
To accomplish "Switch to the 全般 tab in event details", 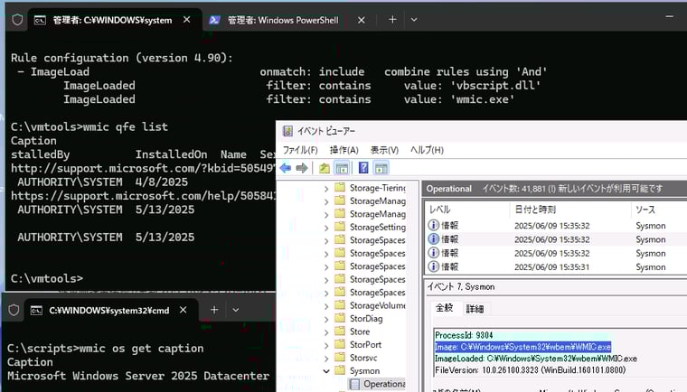I will point(444,308).
